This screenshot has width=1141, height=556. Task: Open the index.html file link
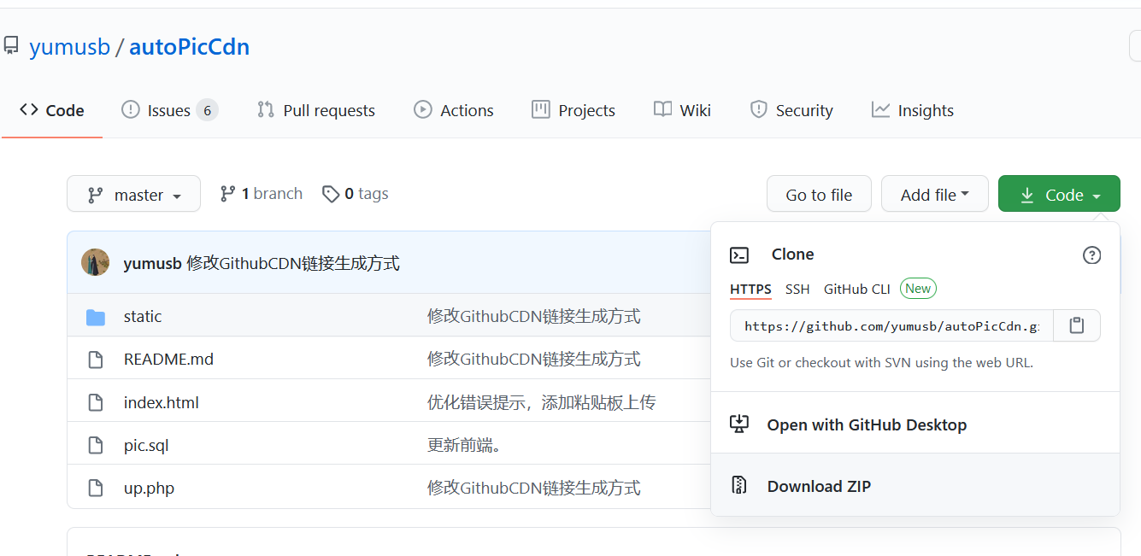(x=162, y=402)
